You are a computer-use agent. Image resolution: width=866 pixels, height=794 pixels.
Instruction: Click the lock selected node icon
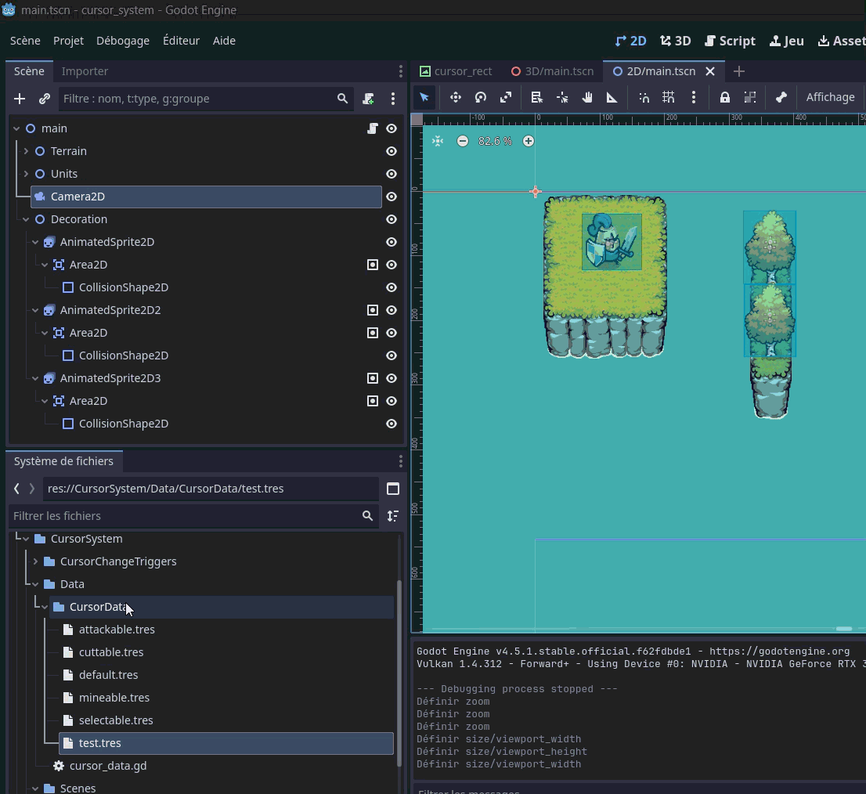tap(724, 97)
